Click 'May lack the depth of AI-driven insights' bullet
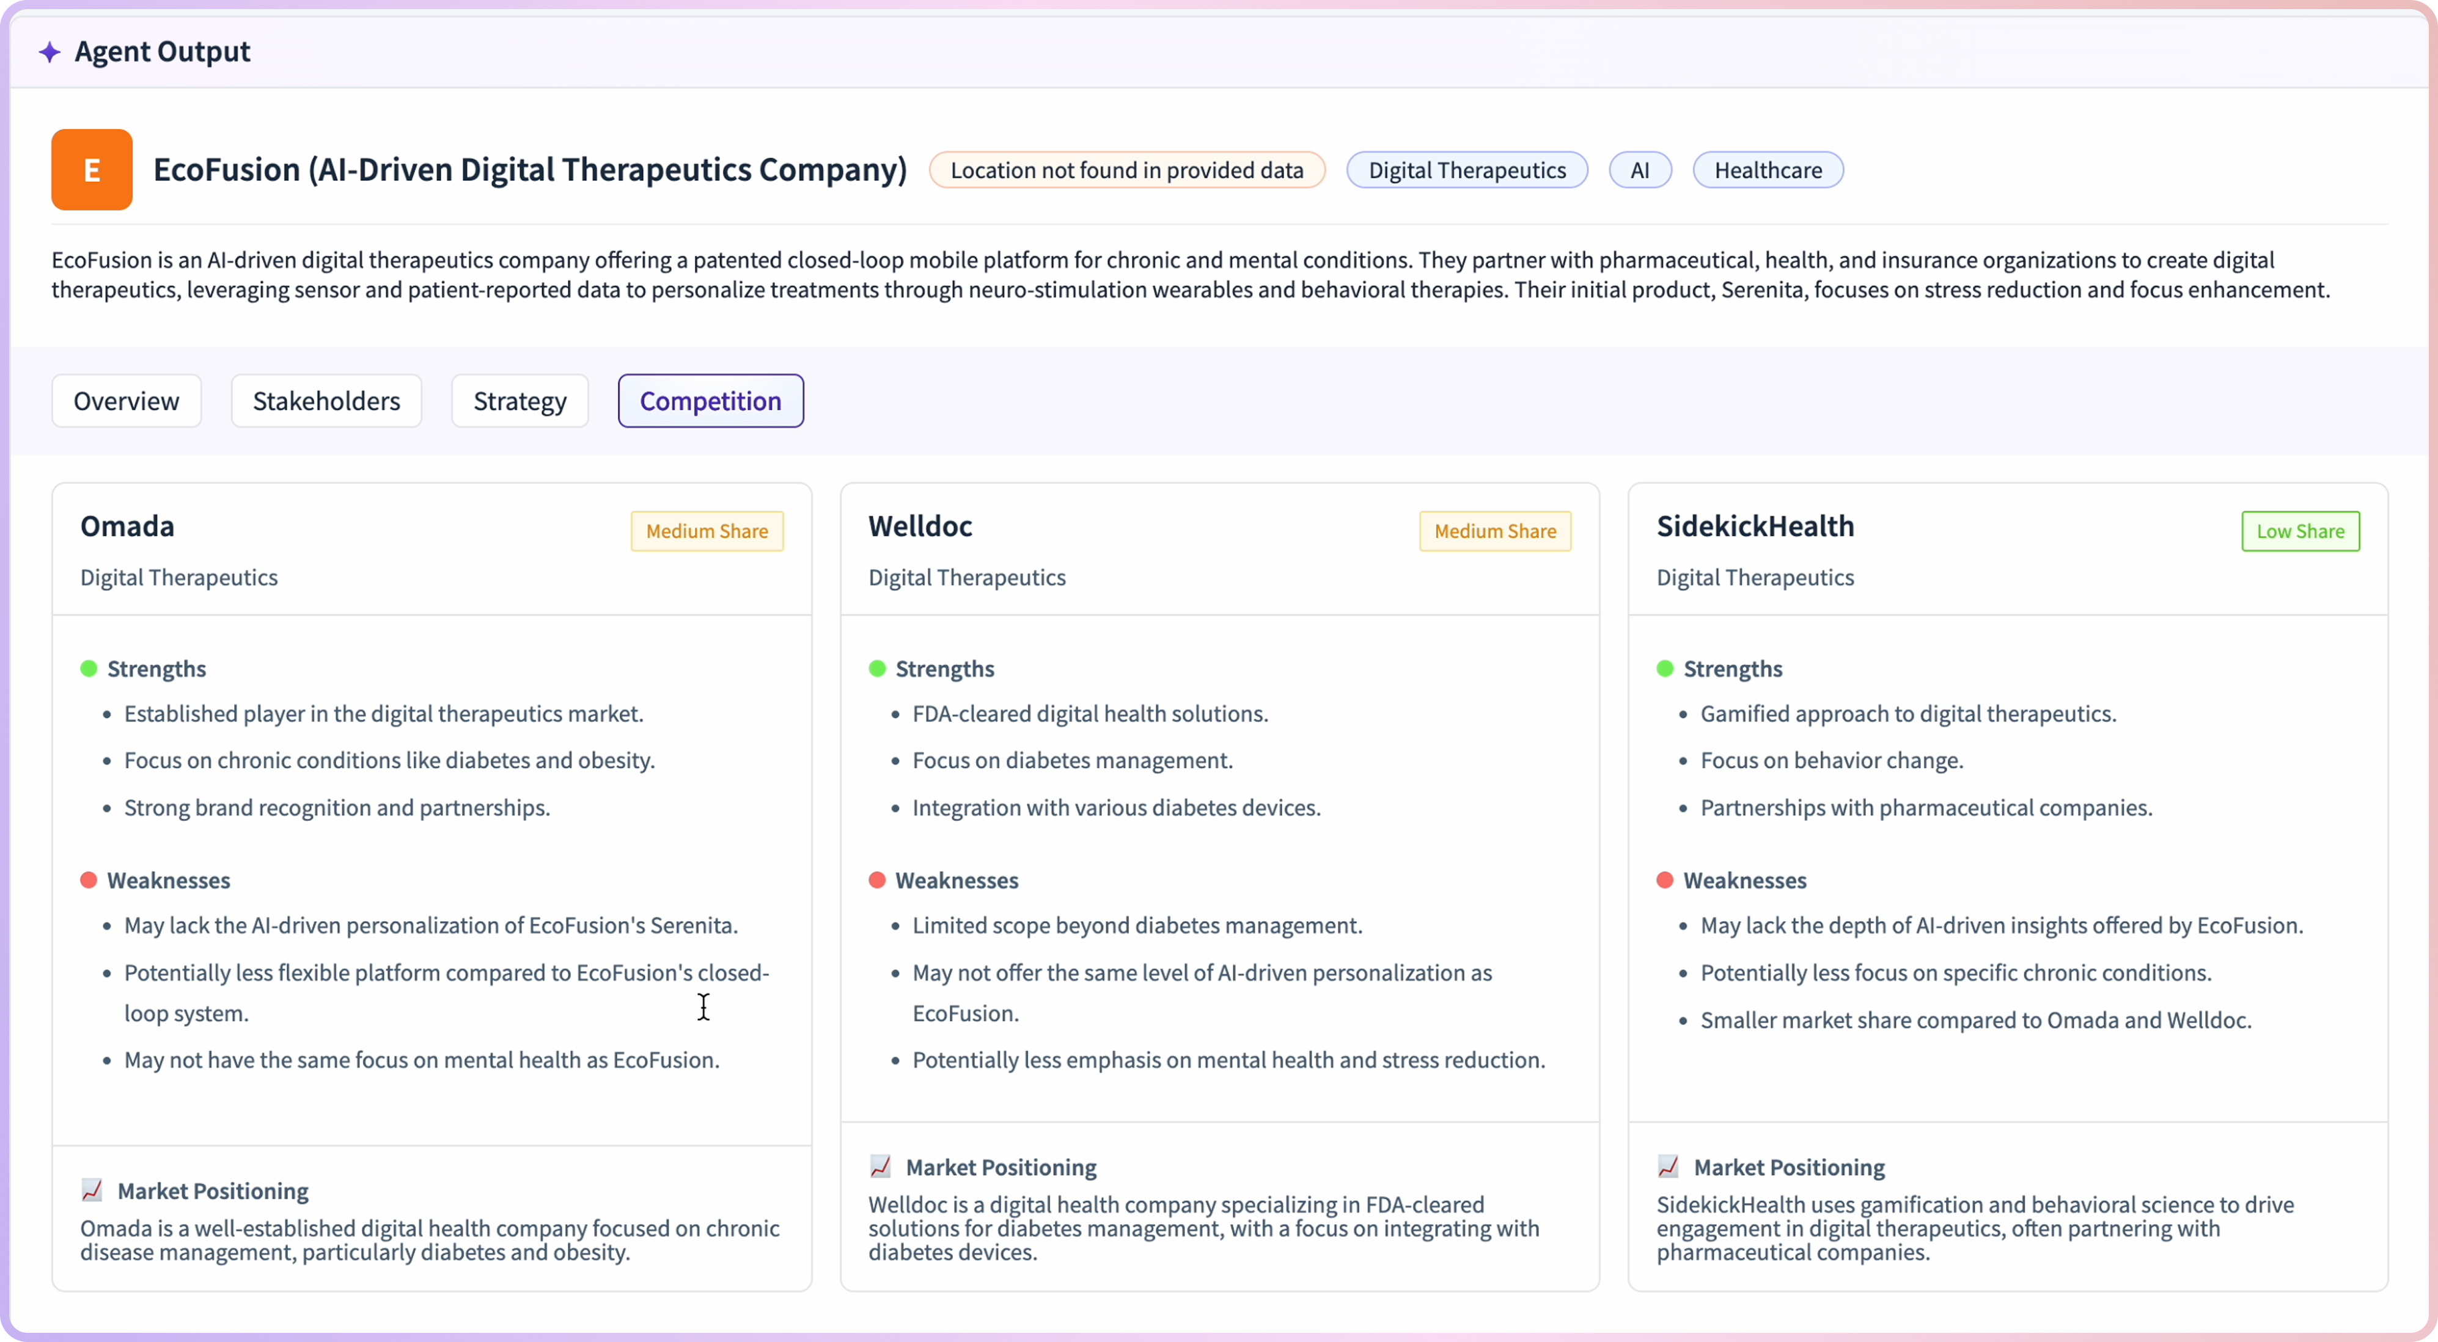2438x1342 pixels. pos(2002,926)
